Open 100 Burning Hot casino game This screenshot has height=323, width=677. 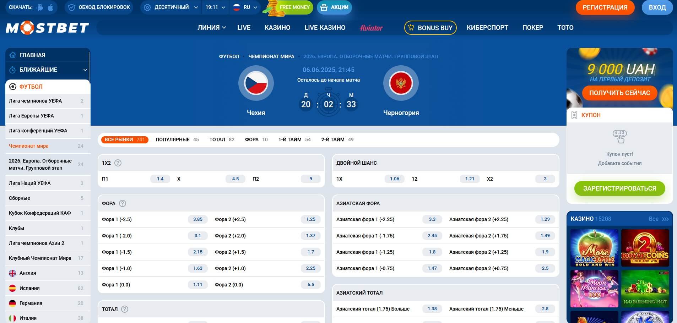[x=645, y=289]
